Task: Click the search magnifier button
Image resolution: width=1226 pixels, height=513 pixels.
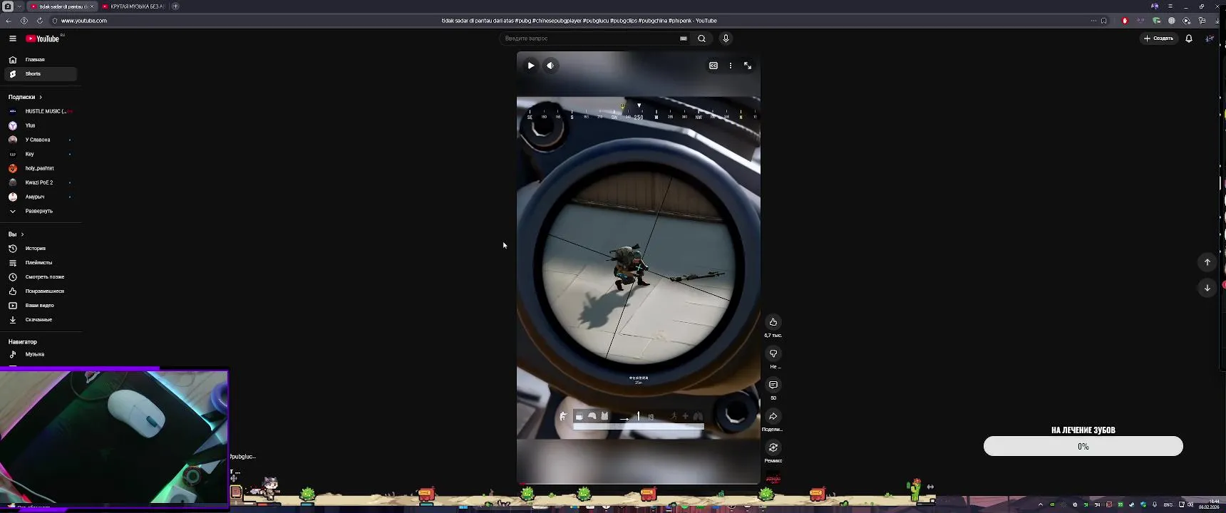Action: click(x=702, y=38)
